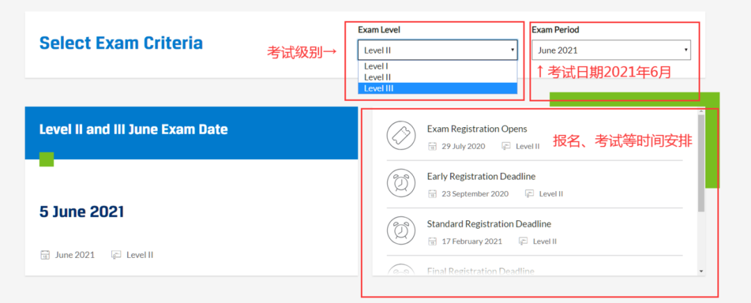Click the level icon beside 29 July 2020
751x303 pixels.
tap(506, 146)
